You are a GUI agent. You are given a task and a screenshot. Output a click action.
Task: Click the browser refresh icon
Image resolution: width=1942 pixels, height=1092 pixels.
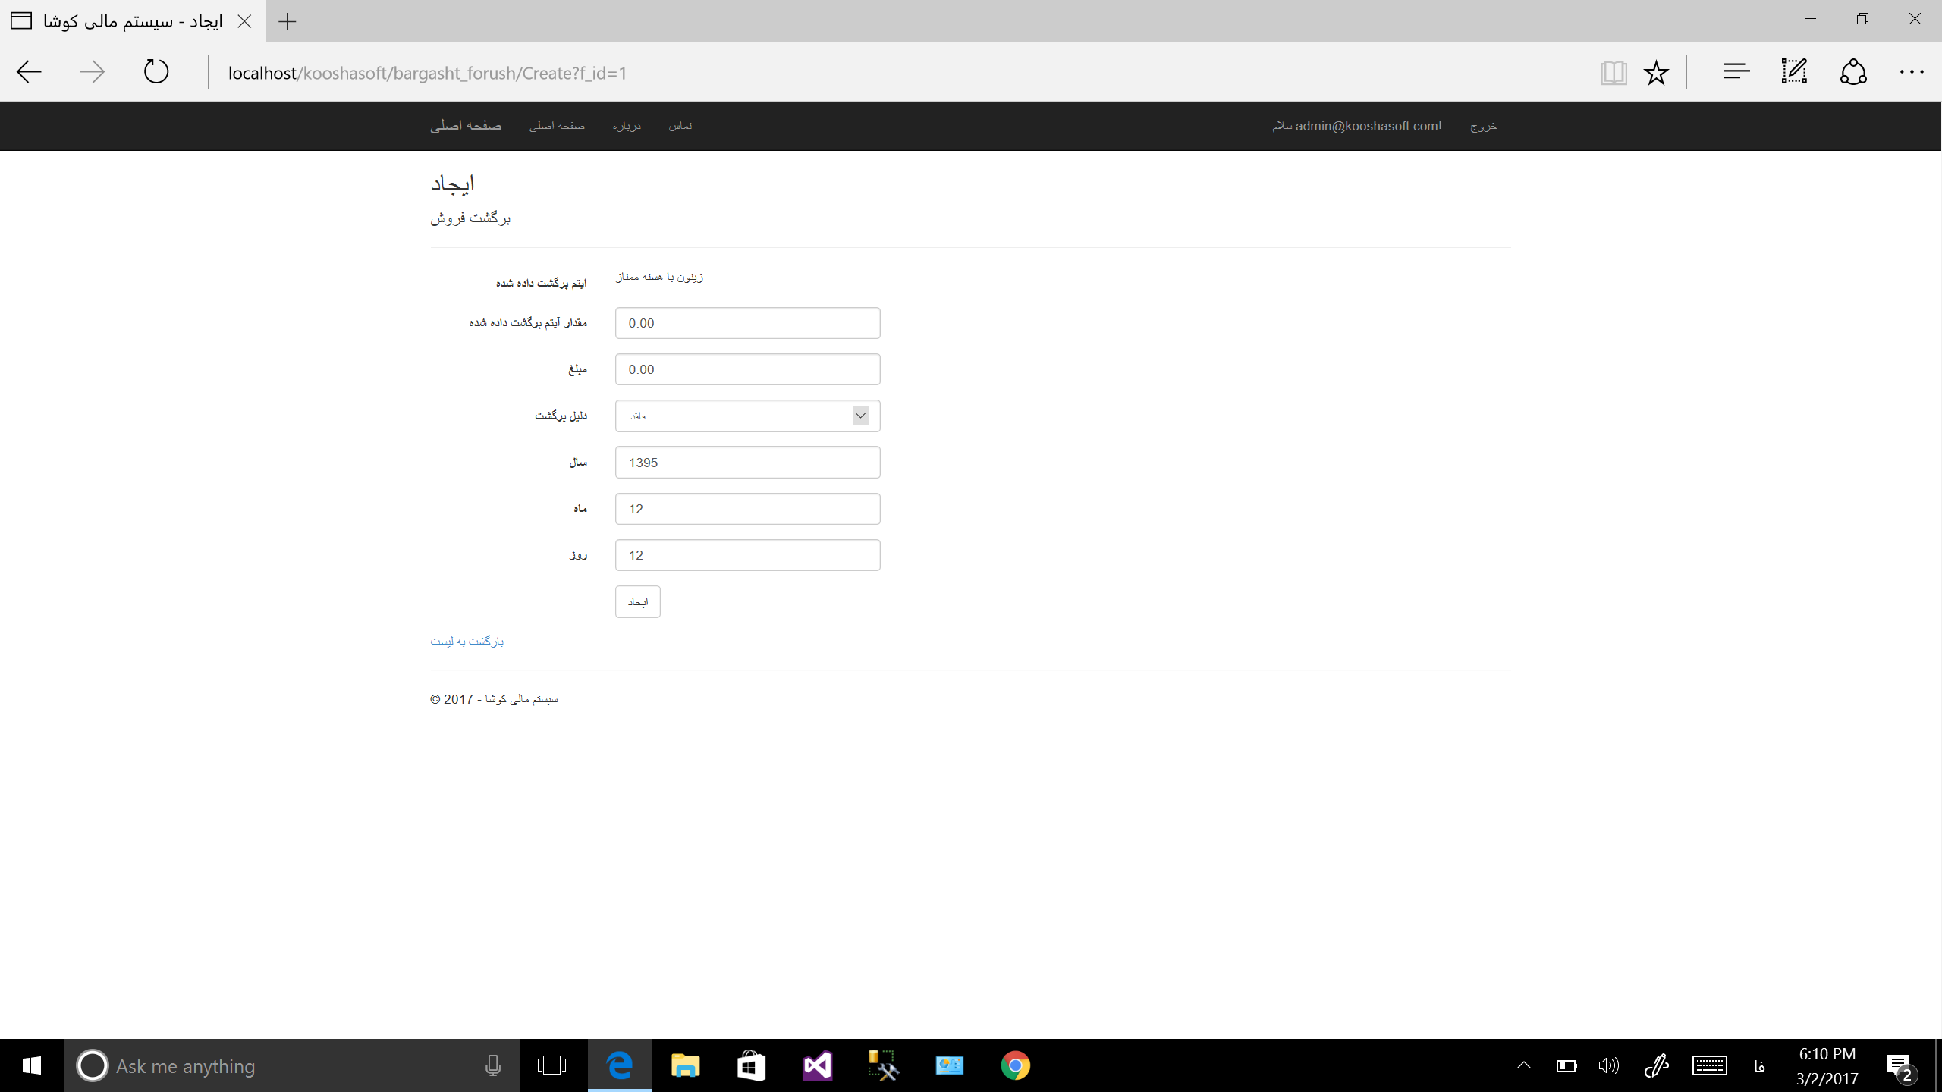coord(156,72)
